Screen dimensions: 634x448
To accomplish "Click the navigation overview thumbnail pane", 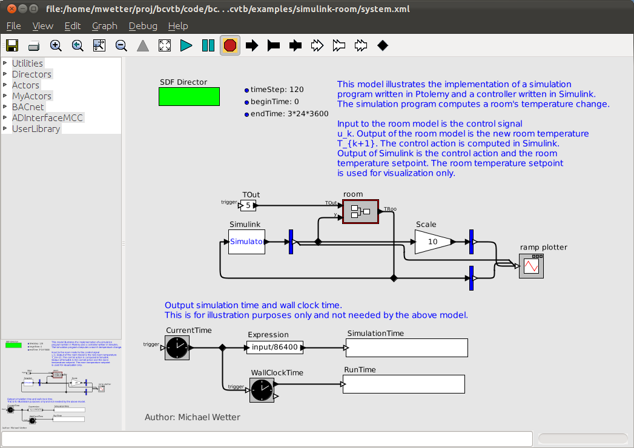I will [61, 381].
